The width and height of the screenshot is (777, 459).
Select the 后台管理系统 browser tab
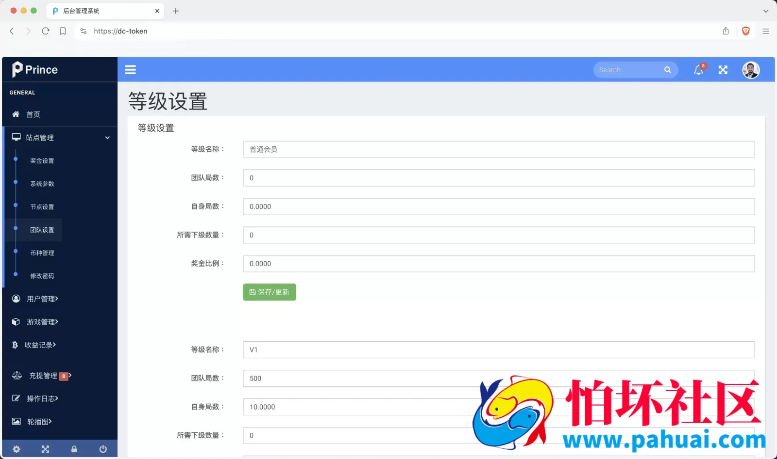[105, 11]
